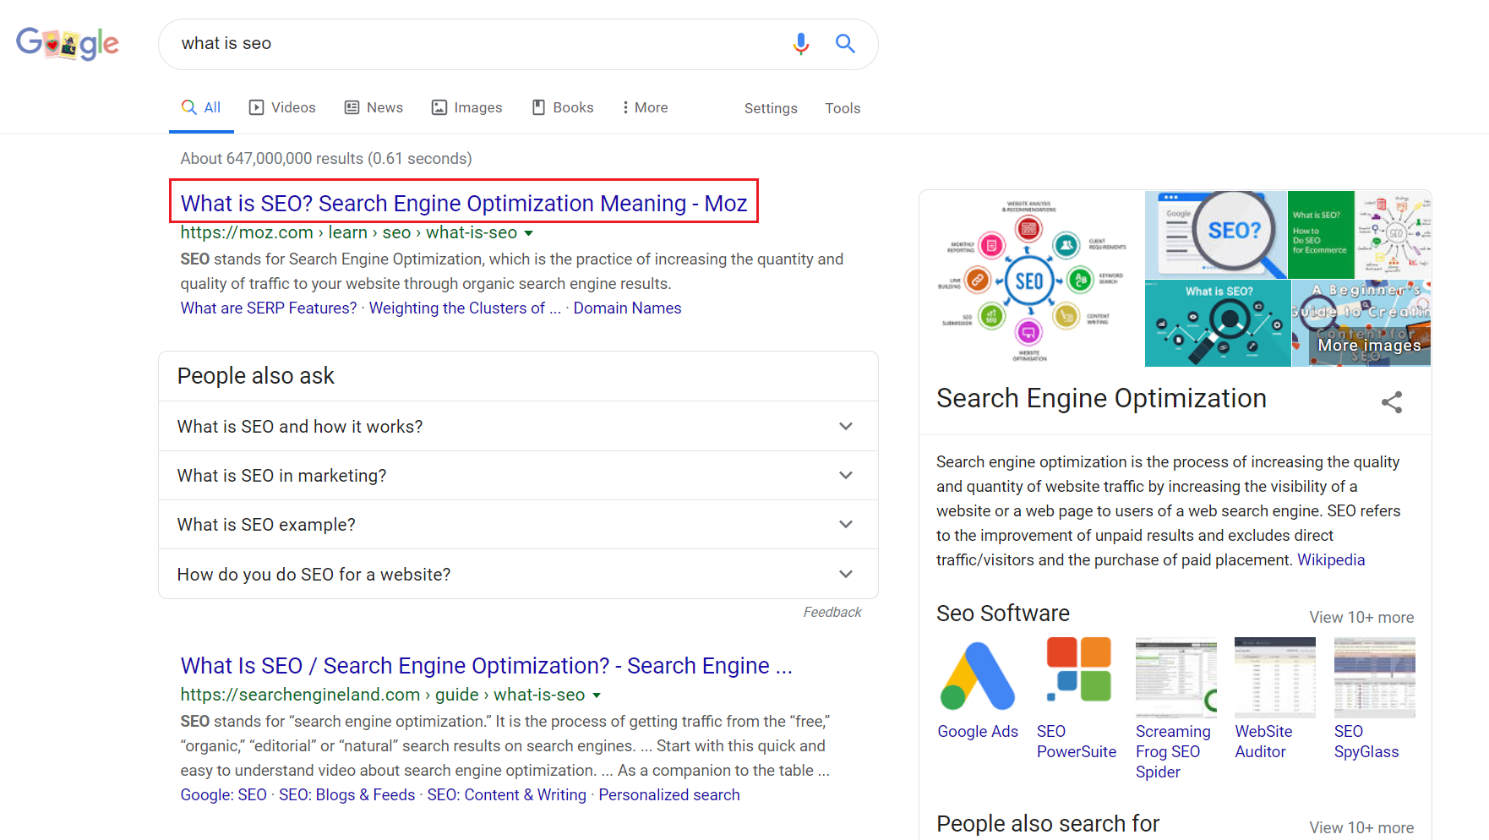The width and height of the screenshot is (1489, 840).
Task: Switch to the News tab
Action: click(374, 107)
